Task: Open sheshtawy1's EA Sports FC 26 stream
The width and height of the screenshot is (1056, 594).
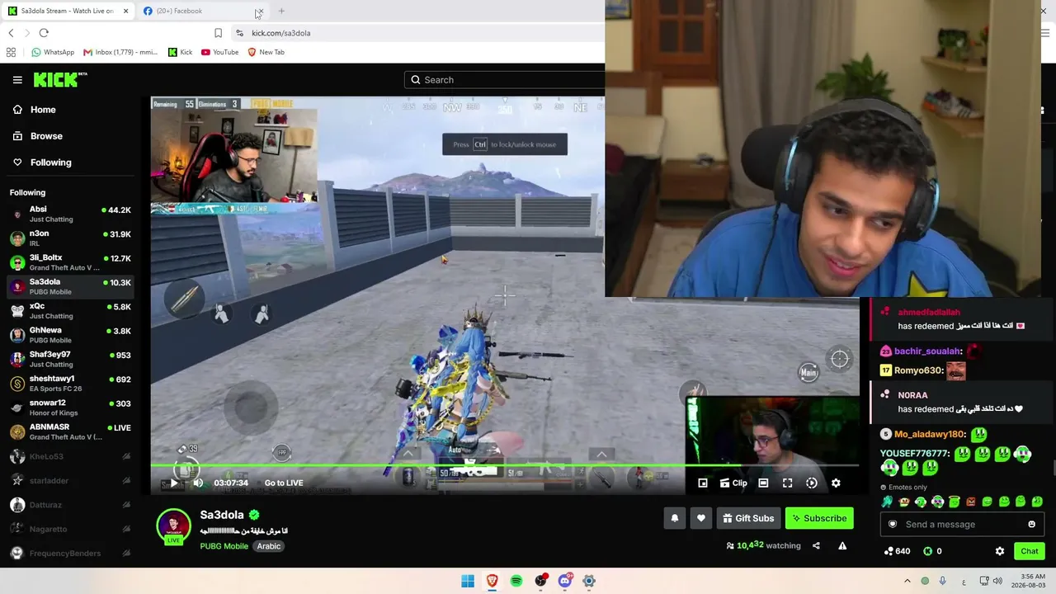Action: pos(70,384)
